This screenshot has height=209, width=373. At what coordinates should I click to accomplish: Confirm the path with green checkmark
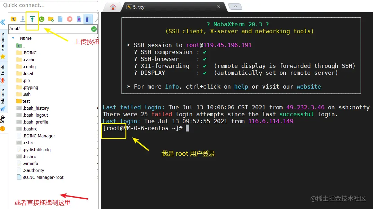94,29
